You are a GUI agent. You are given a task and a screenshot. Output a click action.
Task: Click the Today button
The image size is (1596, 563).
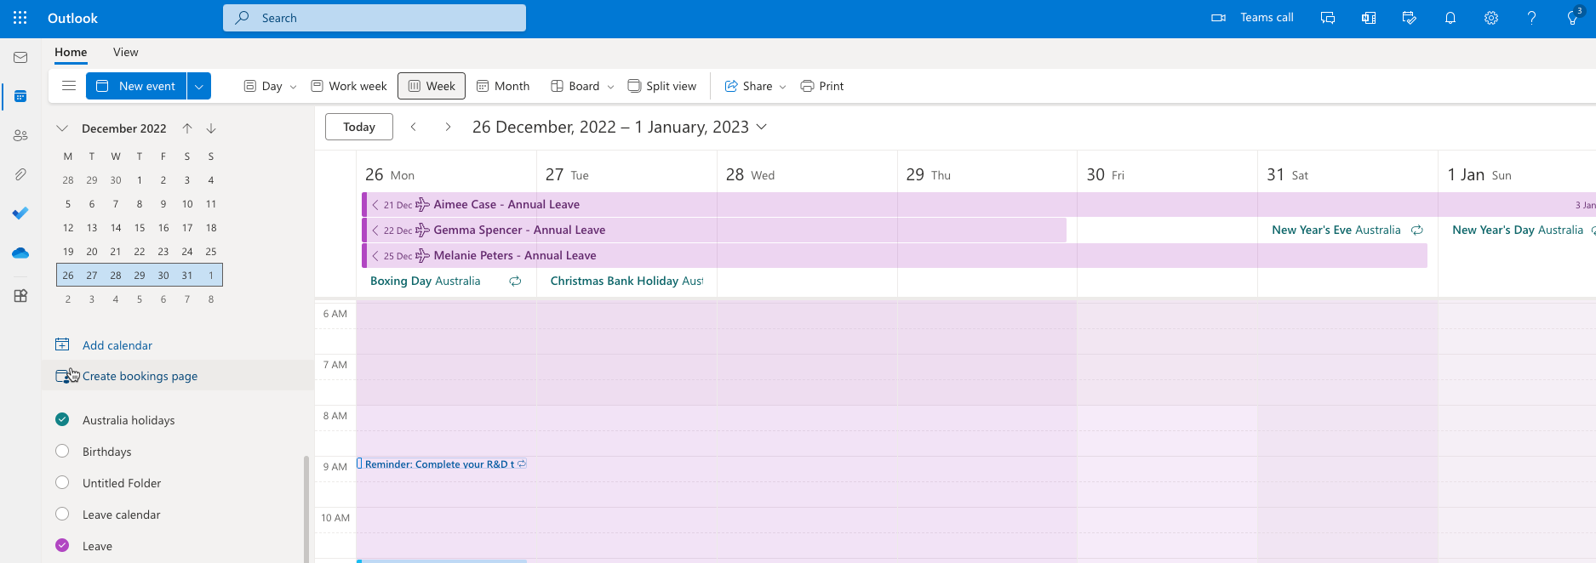(358, 127)
